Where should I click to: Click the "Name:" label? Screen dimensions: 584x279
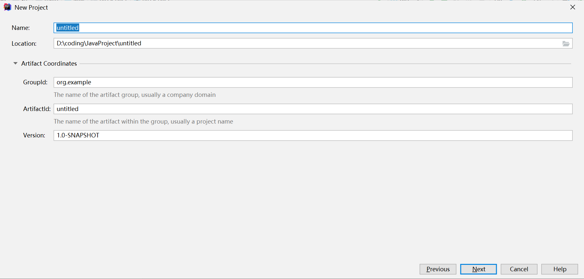(x=21, y=28)
